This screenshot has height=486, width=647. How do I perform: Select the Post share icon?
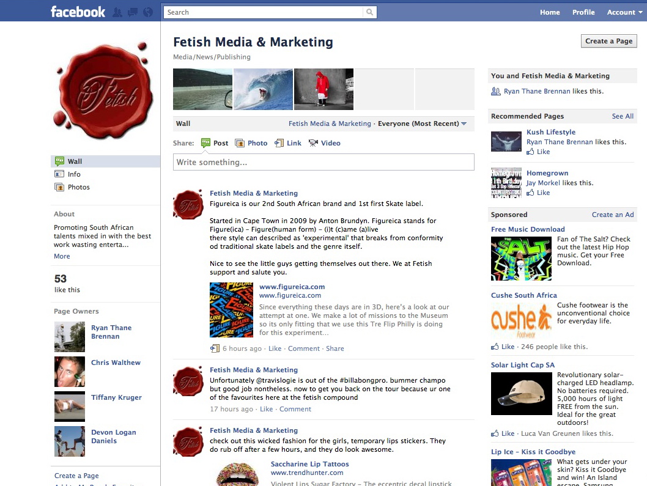[x=205, y=143]
